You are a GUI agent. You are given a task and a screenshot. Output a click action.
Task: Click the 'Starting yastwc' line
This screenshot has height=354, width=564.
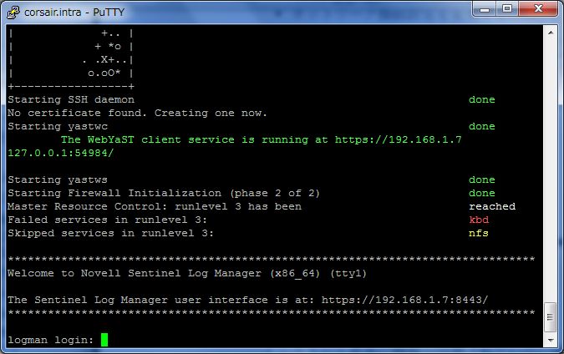coord(58,126)
